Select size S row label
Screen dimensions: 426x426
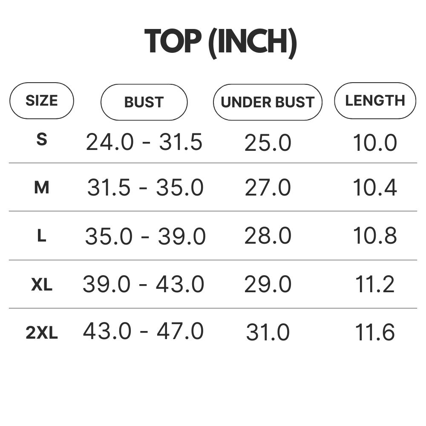42,139
